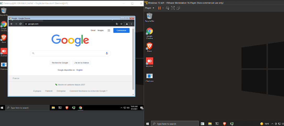Image resolution: width=284 pixels, height=126 pixels.
Task: Show hidden tray icons in hVNC taskbar
Action: (x=121, y=108)
